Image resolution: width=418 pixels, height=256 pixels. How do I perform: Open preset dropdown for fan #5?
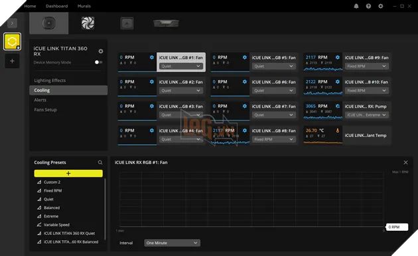274,66
